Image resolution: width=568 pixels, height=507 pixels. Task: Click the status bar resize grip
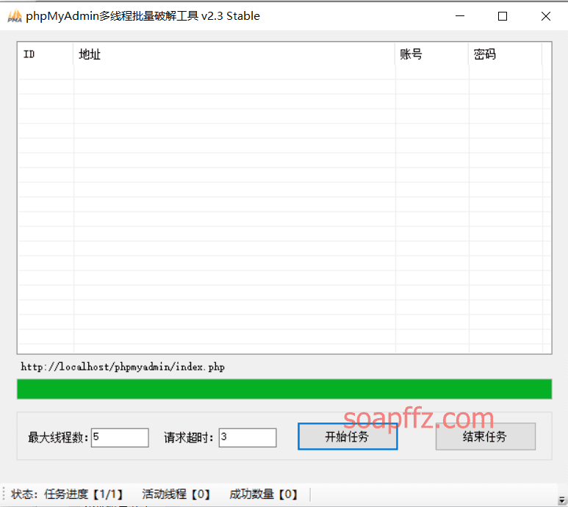coord(562,500)
